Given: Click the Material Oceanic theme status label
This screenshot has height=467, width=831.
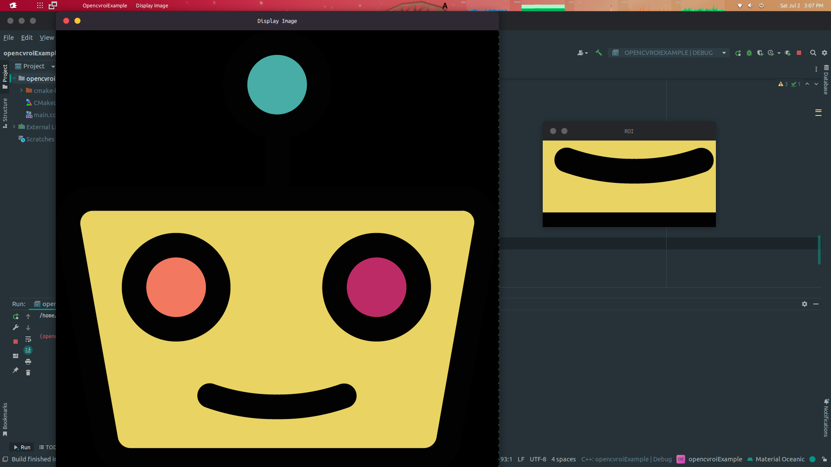Looking at the screenshot, I should [x=779, y=459].
